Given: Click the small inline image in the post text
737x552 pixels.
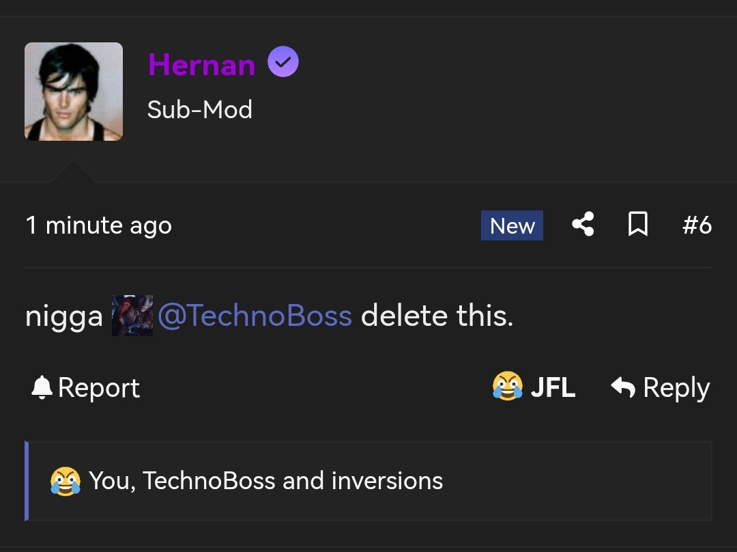Looking at the screenshot, I should [132, 315].
